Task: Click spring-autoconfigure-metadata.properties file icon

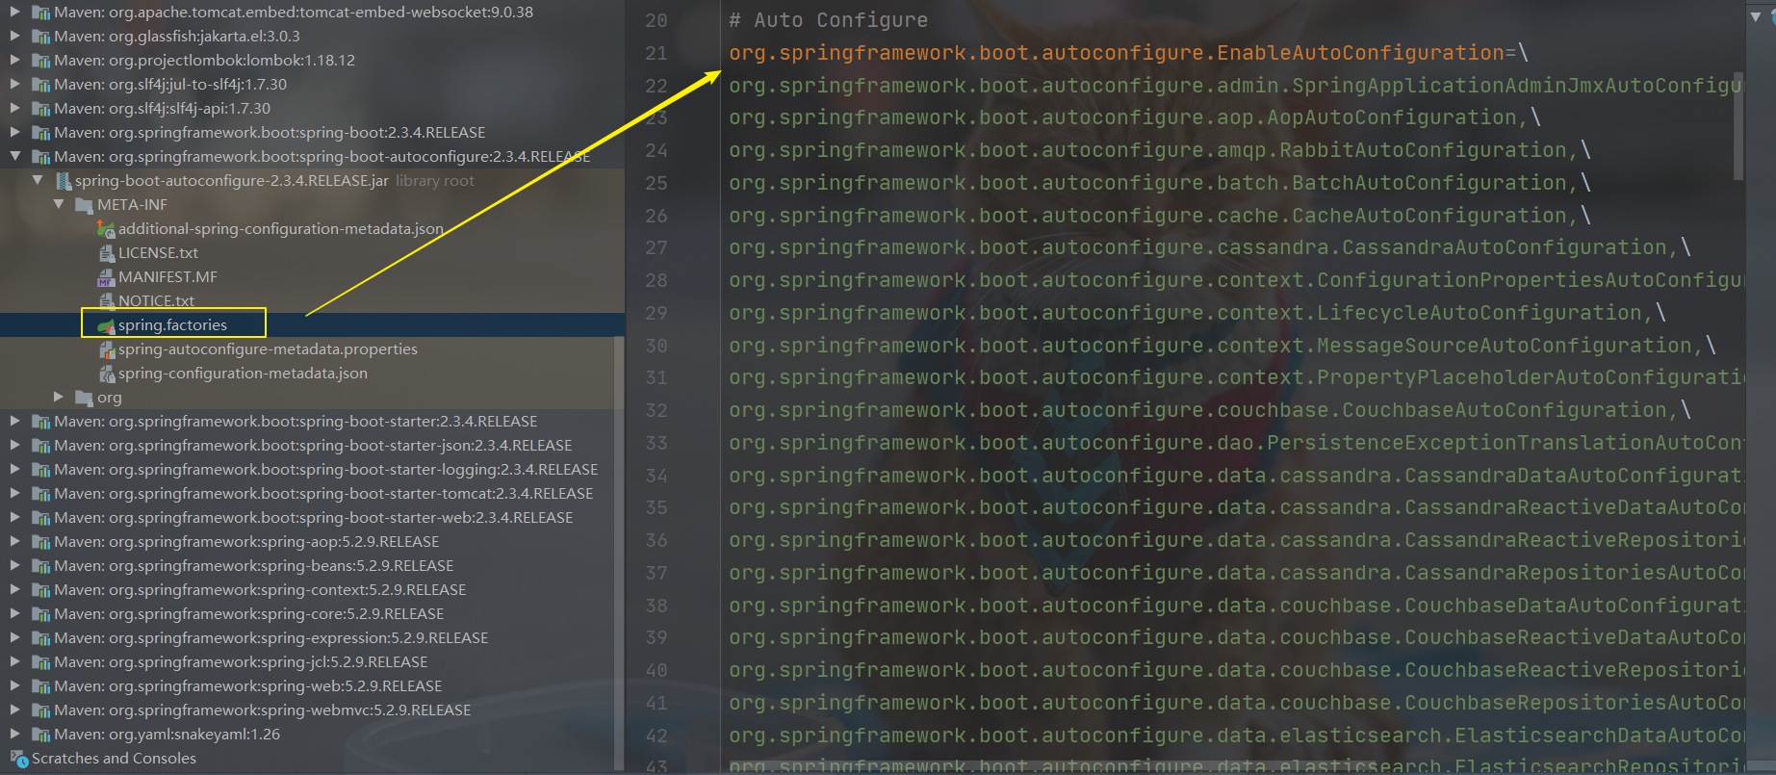Action: 107,349
